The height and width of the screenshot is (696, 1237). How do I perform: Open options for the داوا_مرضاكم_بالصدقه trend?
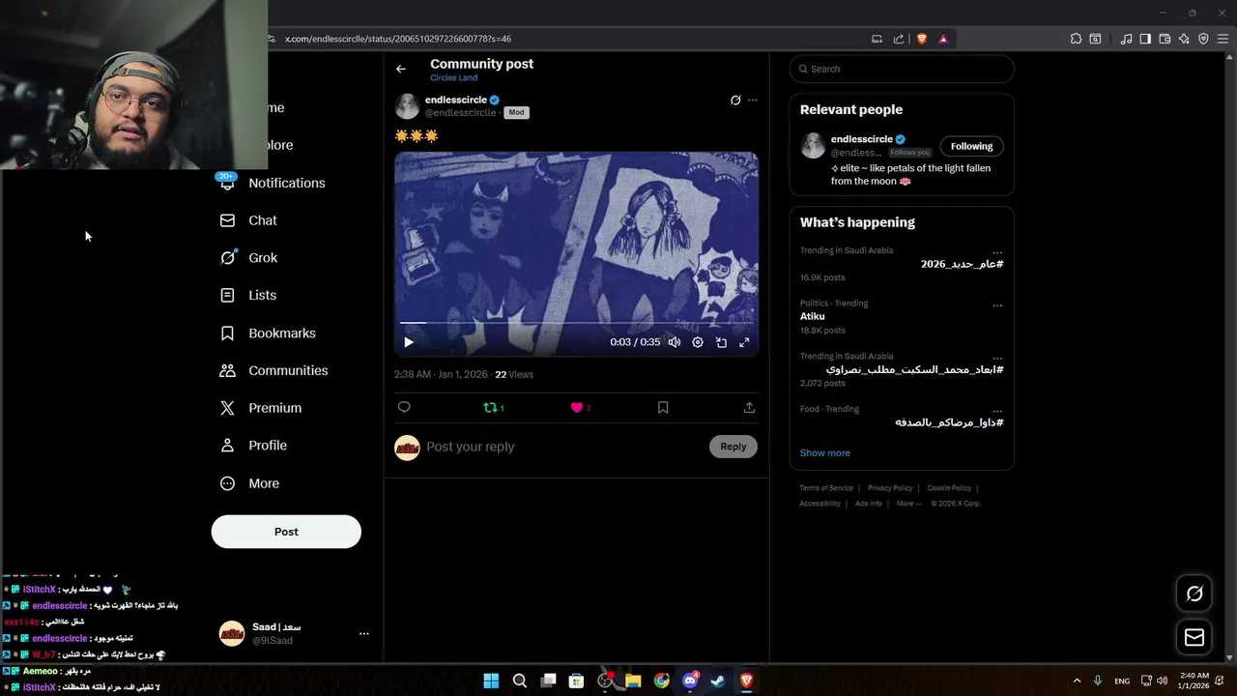(x=997, y=411)
